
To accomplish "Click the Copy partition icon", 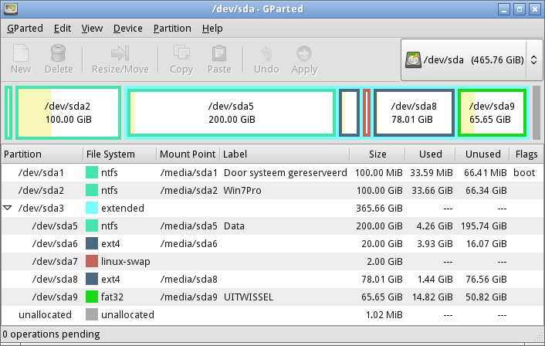I will point(181,54).
